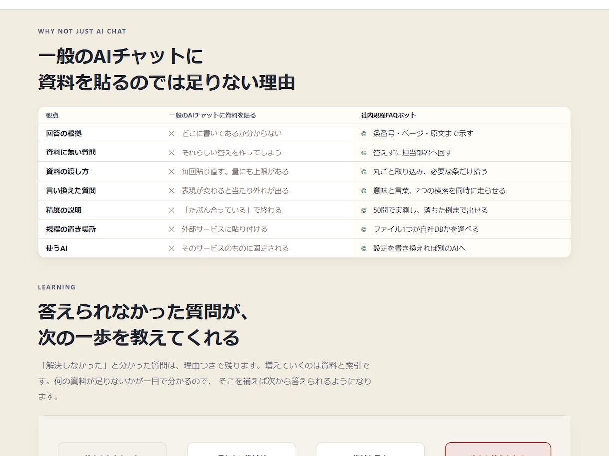Click the text そのサービスのものに固定される
This screenshot has height=456, width=609.
(x=235, y=248)
